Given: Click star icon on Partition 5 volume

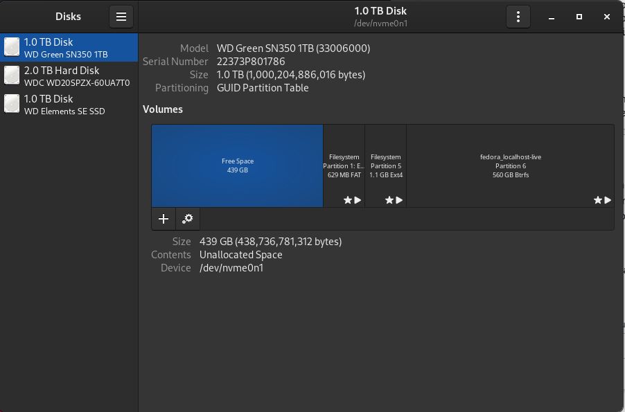Looking at the screenshot, I should tap(389, 200).
